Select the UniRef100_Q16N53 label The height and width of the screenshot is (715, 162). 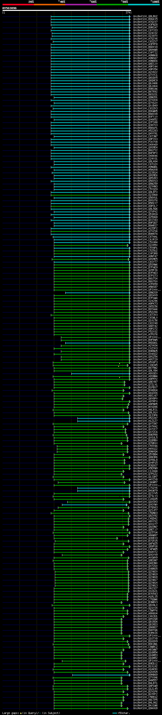145,655
